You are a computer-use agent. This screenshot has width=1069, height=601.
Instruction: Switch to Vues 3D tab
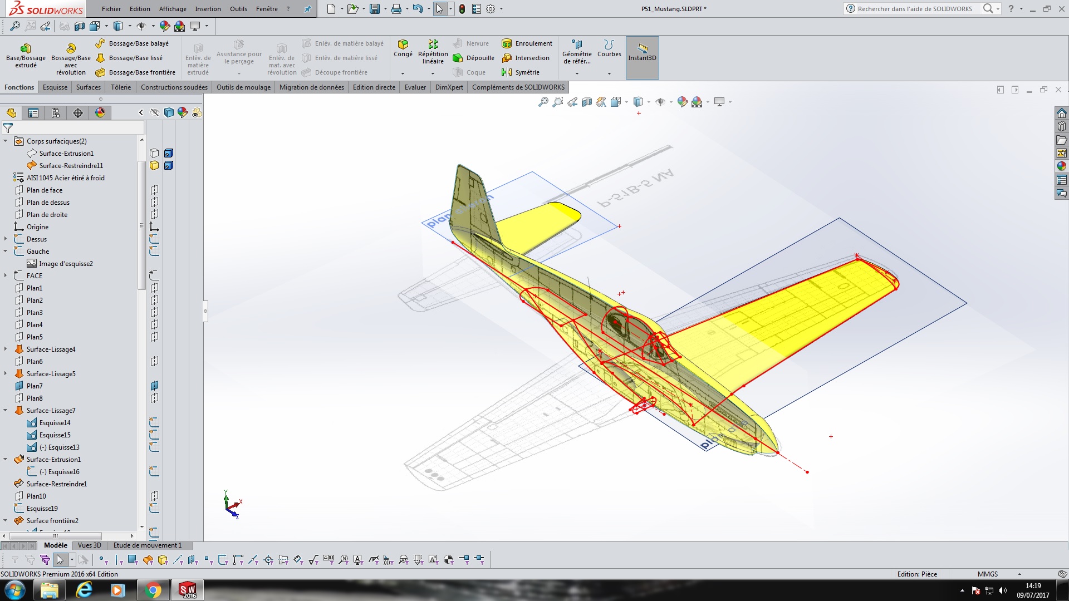coord(90,545)
